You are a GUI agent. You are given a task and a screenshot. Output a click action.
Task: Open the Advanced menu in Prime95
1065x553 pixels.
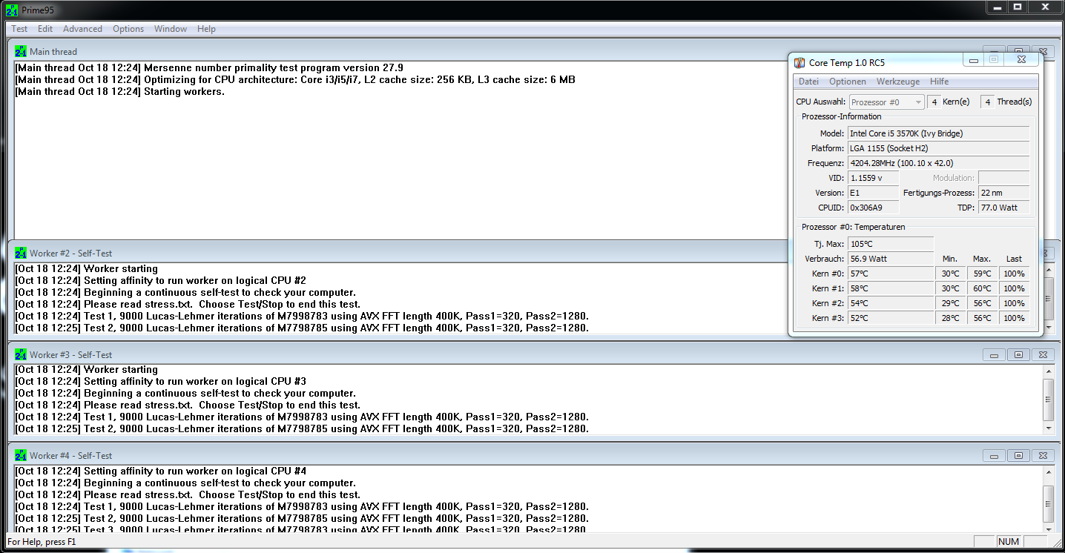pos(82,29)
